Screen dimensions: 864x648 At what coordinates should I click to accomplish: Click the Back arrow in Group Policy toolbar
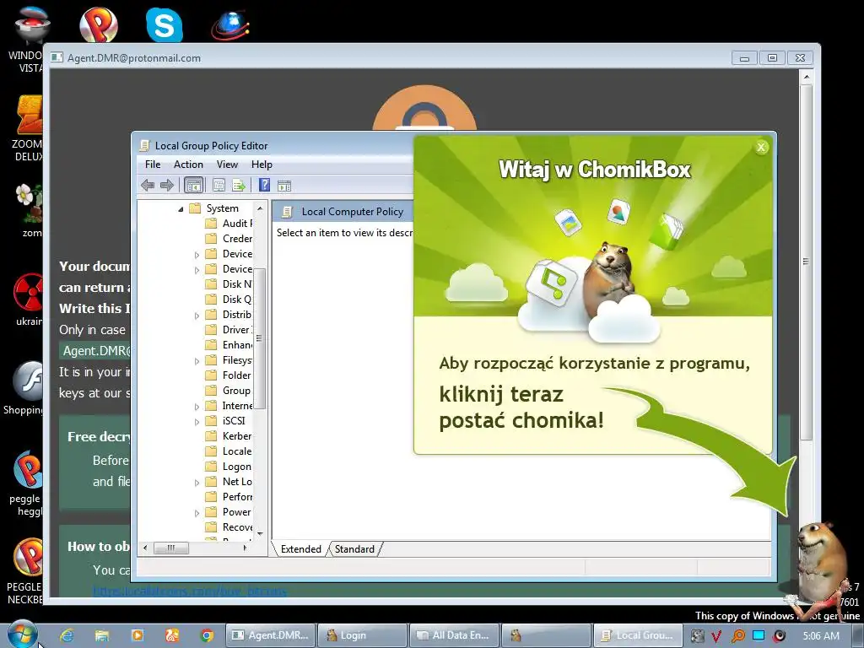(x=147, y=185)
